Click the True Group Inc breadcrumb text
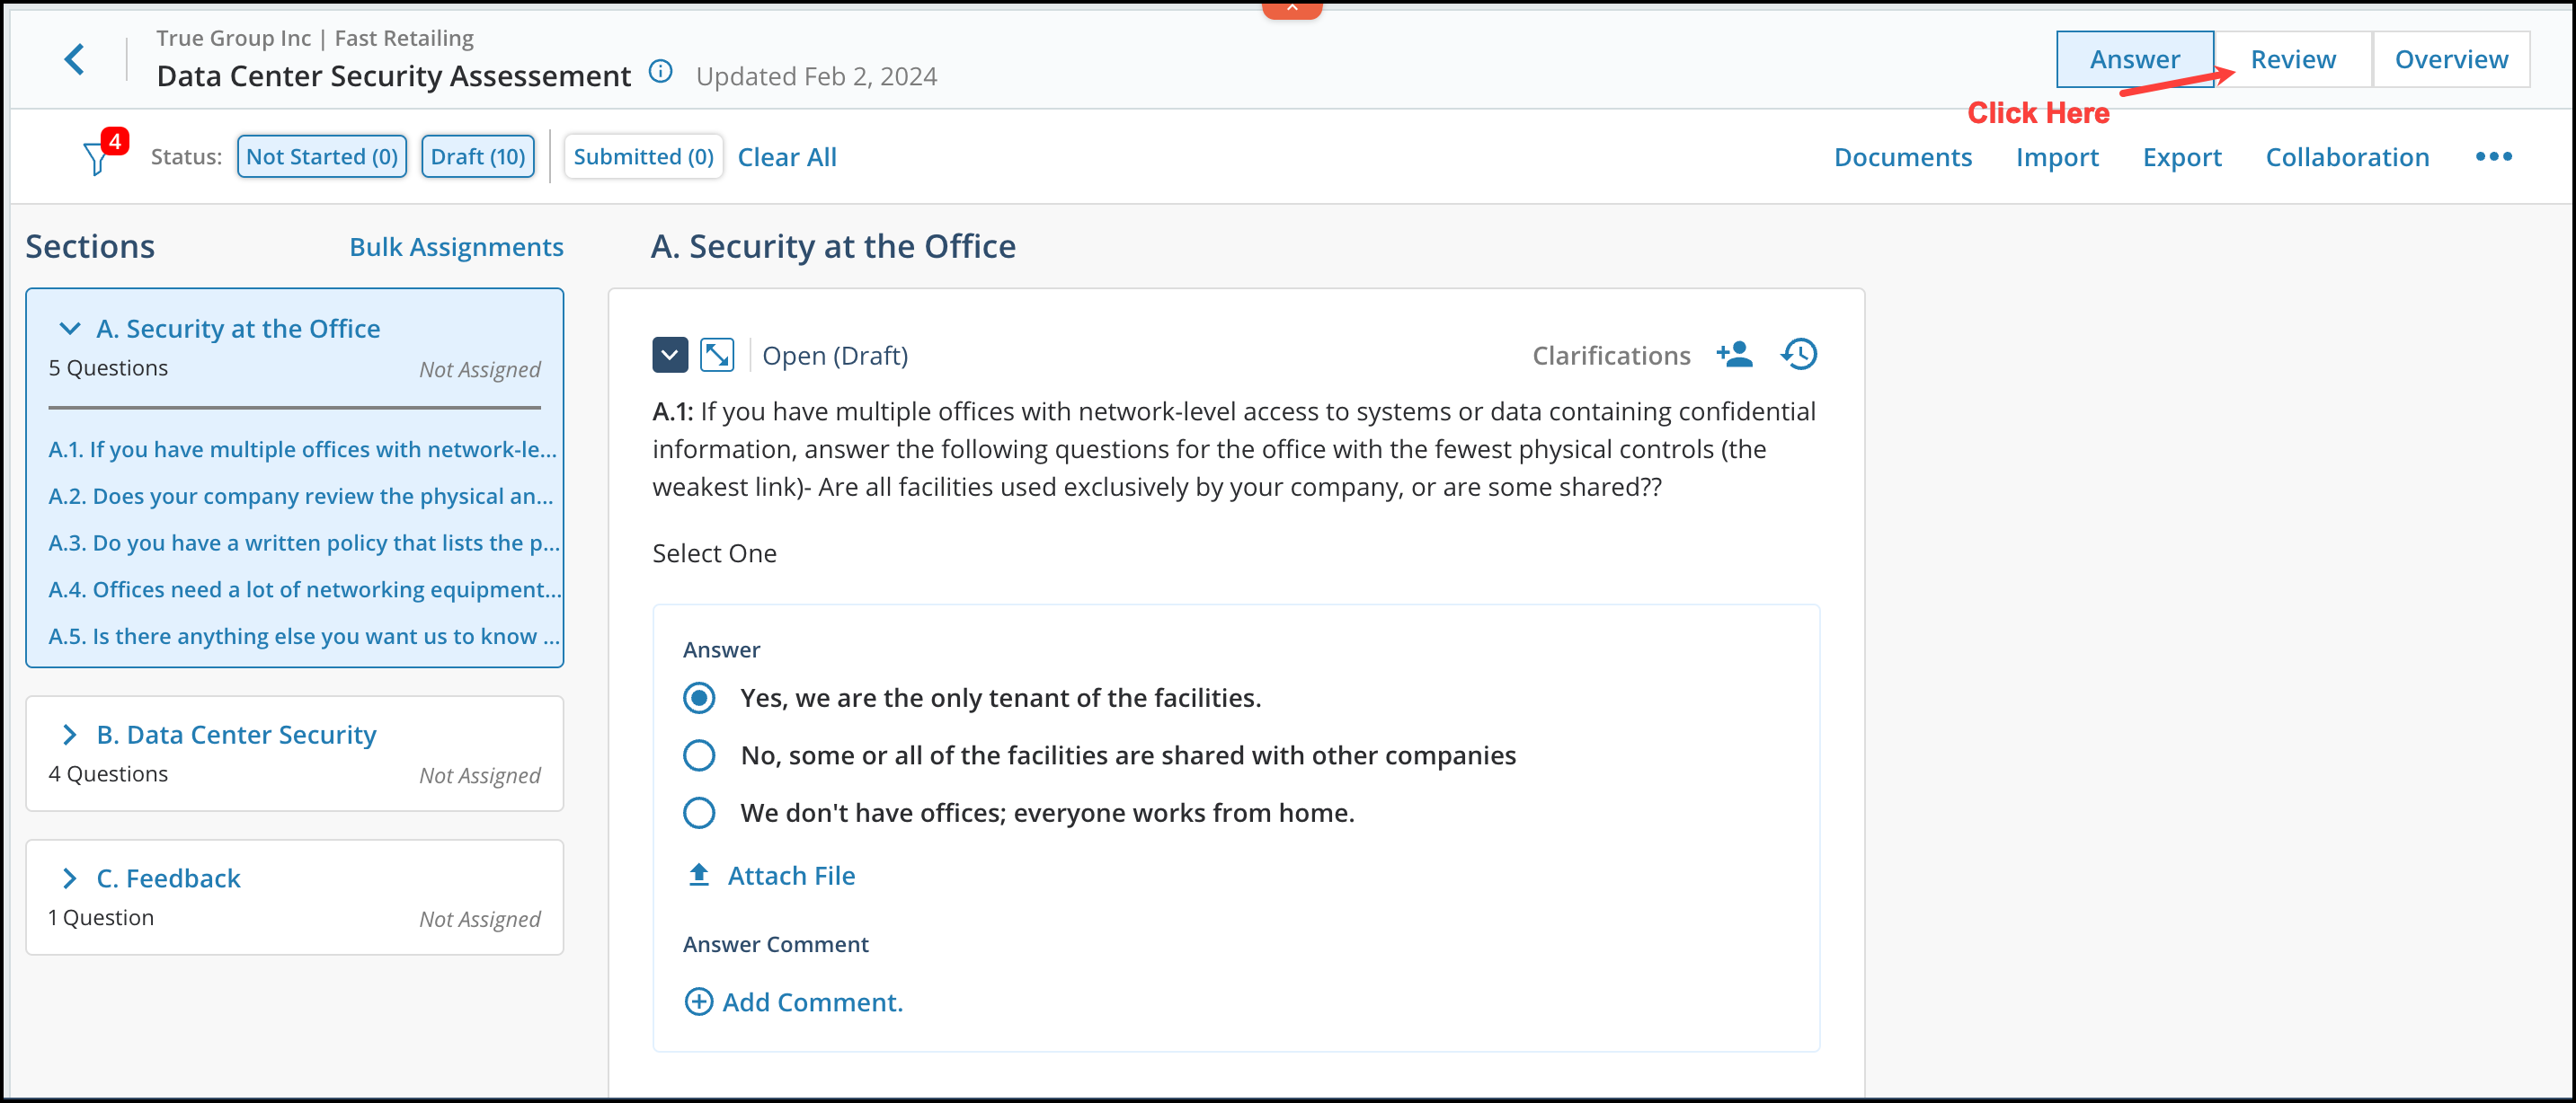 tap(234, 38)
